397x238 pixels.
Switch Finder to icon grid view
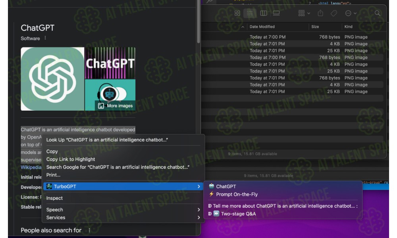click(237, 13)
